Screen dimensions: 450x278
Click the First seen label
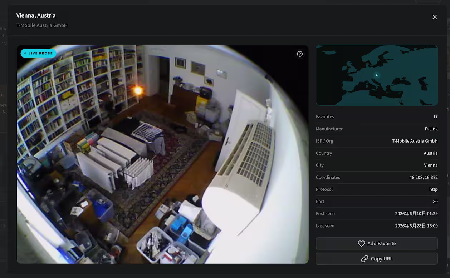pyautogui.click(x=325, y=214)
